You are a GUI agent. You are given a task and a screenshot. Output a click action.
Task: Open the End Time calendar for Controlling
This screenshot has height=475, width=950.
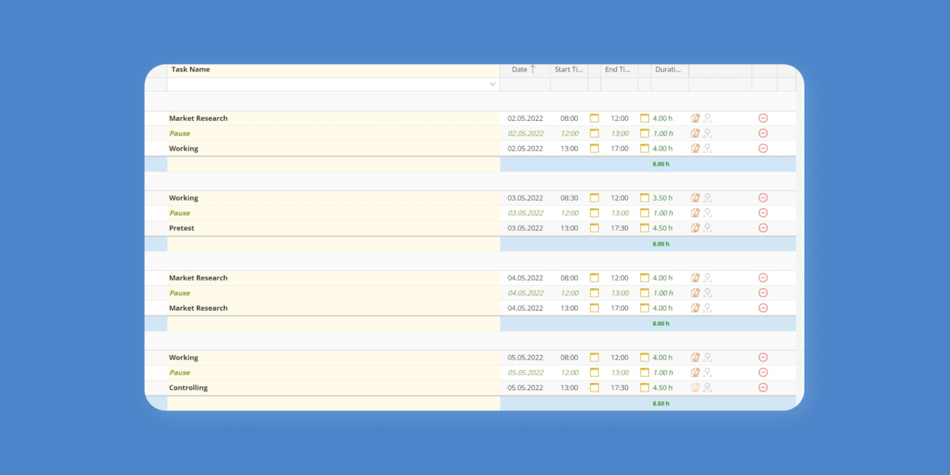point(644,387)
